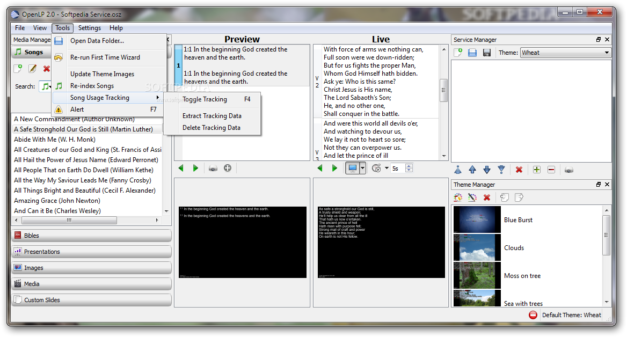Expand the Custom Slides section
The width and height of the screenshot is (627, 337).
tap(92, 300)
